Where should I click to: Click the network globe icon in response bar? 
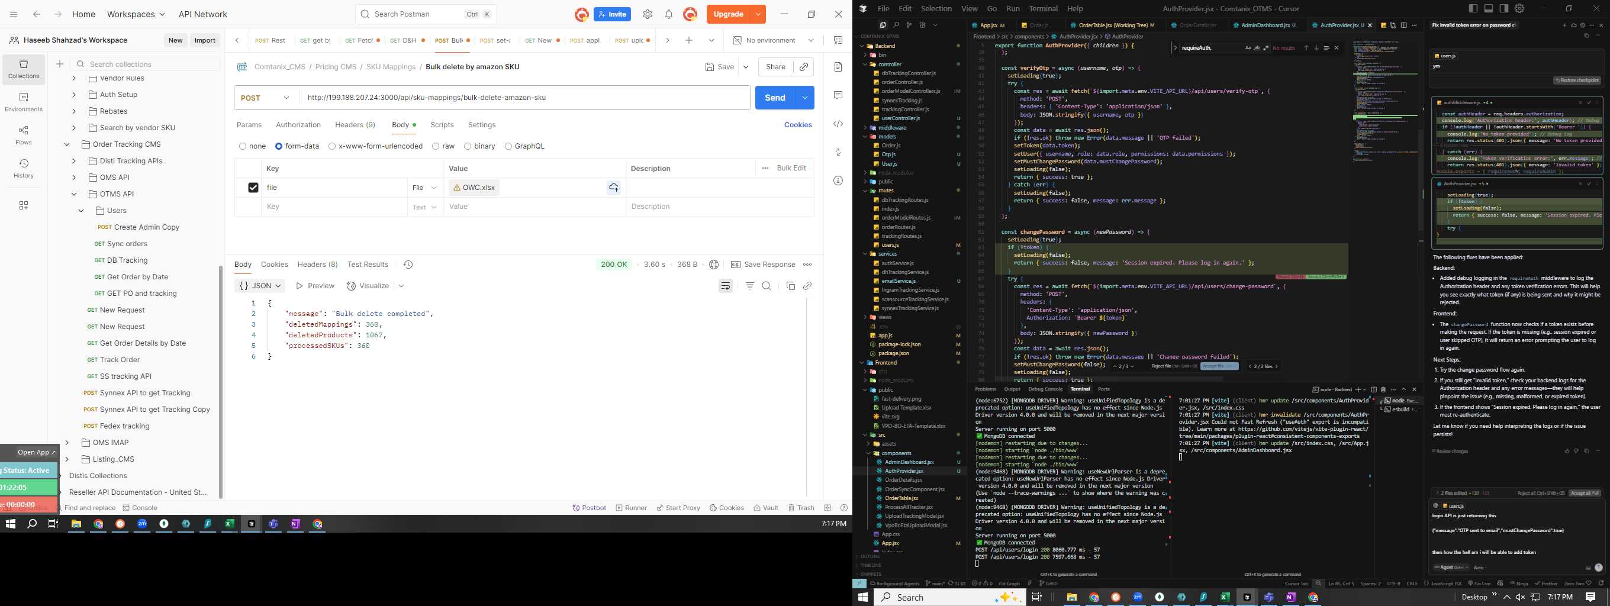(x=714, y=265)
